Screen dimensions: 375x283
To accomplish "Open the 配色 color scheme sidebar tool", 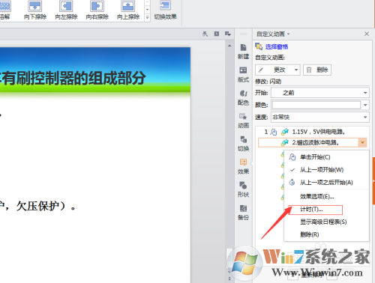I will click(243, 97).
